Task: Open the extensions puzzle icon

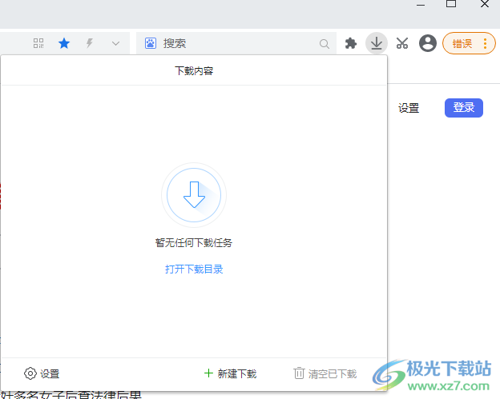Action: pyautogui.click(x=351, y=43)
